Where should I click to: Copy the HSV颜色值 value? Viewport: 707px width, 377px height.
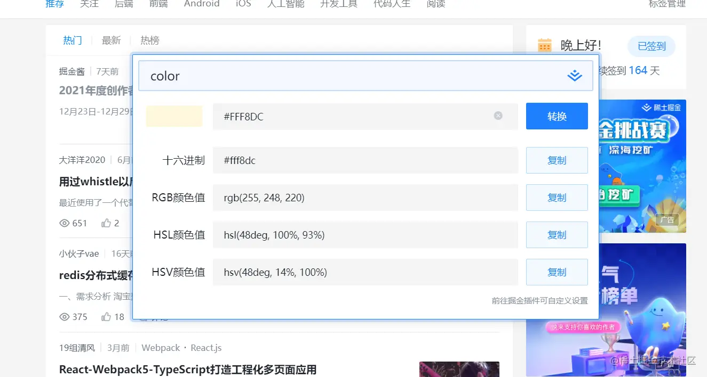(x=557, y=272)
